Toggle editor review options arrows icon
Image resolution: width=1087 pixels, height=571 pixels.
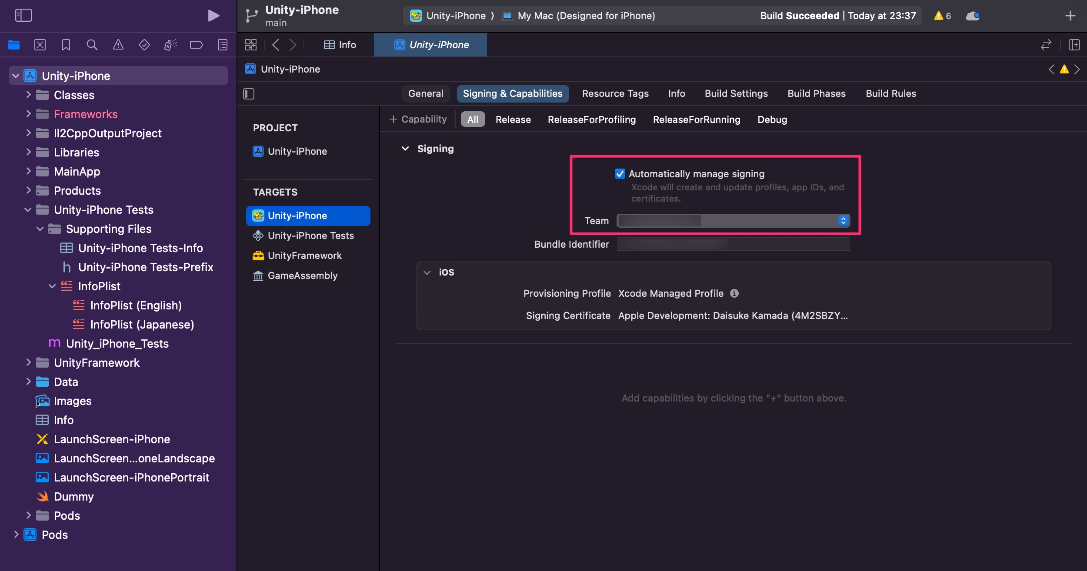click(x=1046, y=45)
